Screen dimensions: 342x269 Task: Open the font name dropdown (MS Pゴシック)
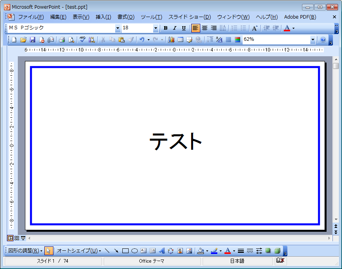pyautogui.click(x=118, y=28)
